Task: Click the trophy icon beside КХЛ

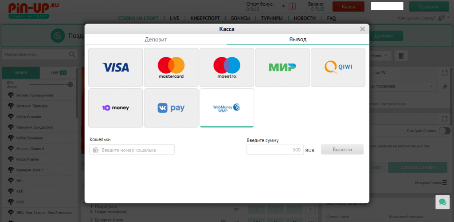Action: click(x=11, y=191)
